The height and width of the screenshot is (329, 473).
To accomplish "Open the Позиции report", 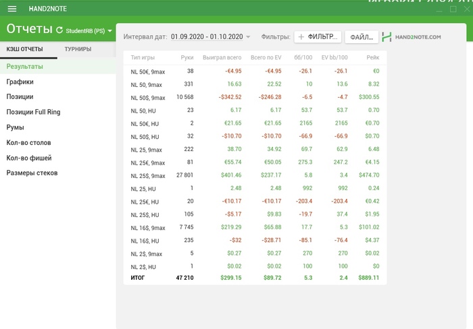I will pyautogui.click(x=20, y=97).
